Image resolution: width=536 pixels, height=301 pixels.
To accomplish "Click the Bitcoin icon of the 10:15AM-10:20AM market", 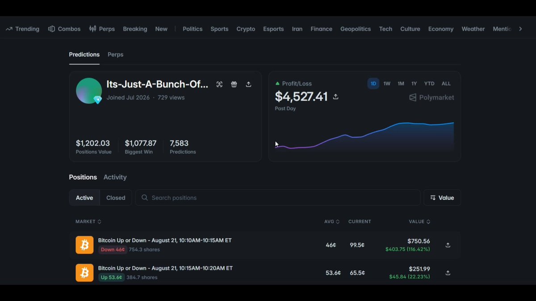I will [x=84, y=272].
